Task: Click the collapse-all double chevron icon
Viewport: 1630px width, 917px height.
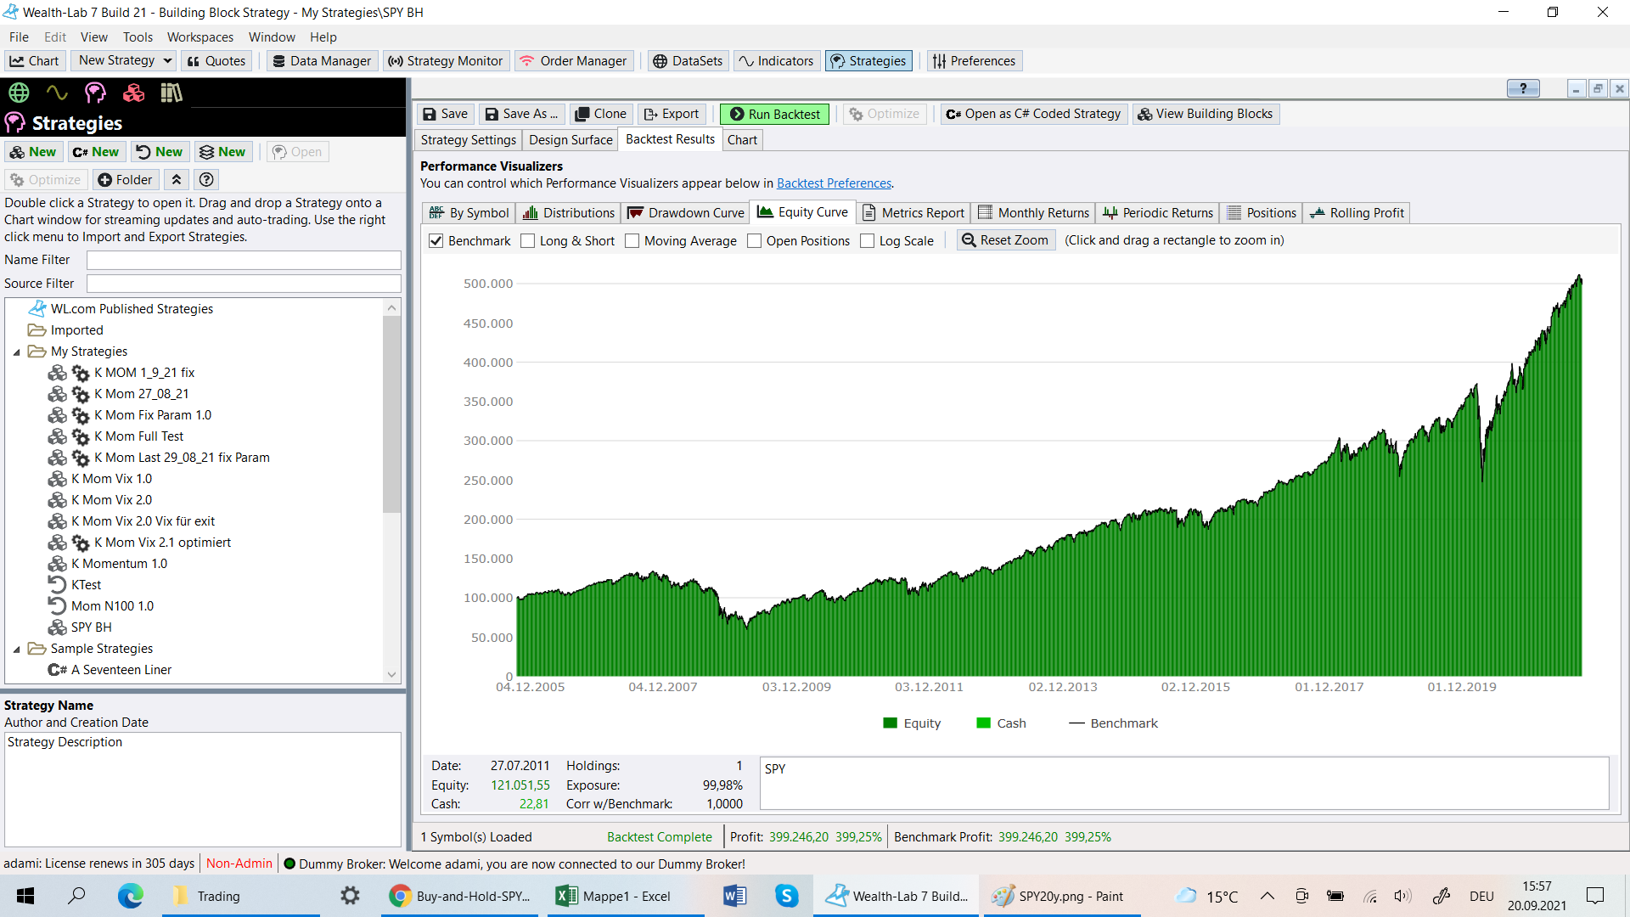Action: point(177,180)
